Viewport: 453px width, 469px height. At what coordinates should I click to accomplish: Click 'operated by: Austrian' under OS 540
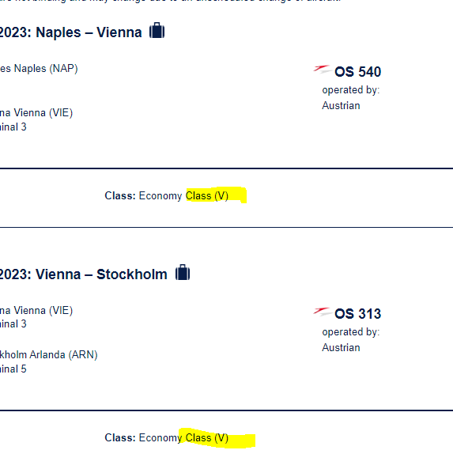click(x=351, y=97)
